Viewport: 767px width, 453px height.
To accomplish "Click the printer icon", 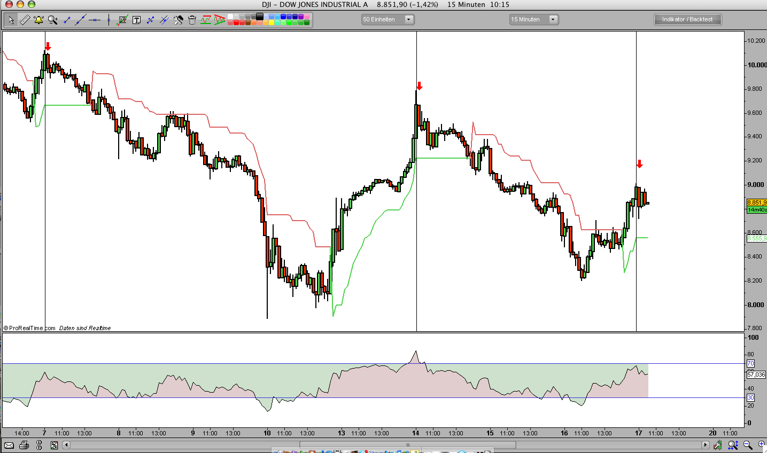I will pyautogui.click(x=24, y=445).
